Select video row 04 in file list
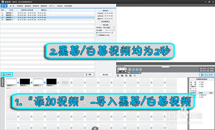This screenshot has height=130, width=215. (47, 20)
